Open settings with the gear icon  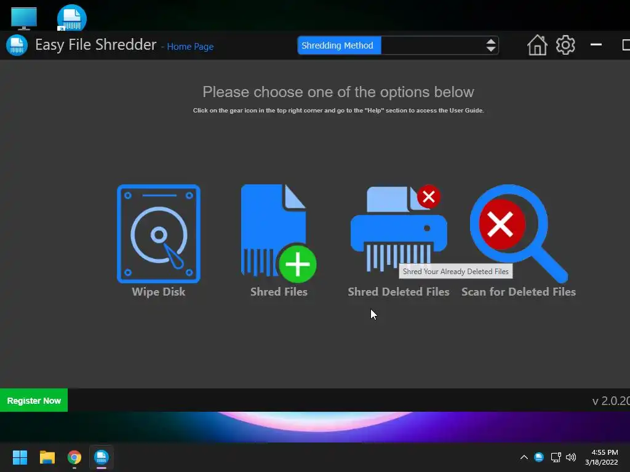pyautogui.click(x=565, y=45)
